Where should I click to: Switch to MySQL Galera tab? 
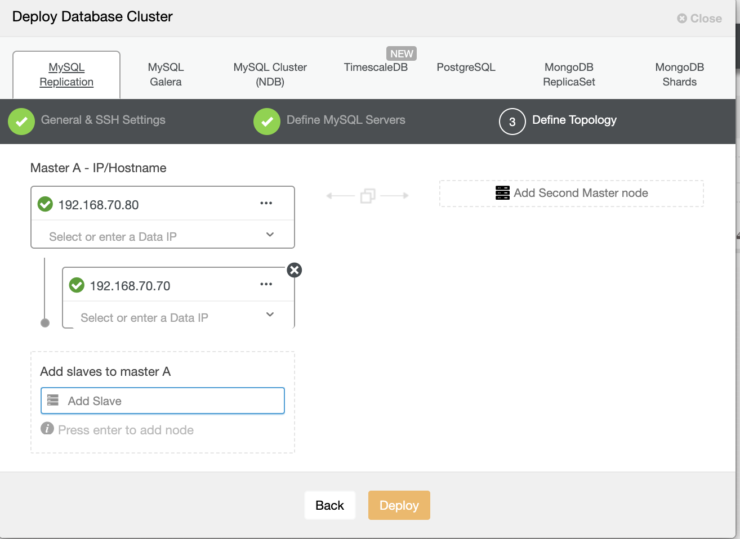tap(166, 74)
